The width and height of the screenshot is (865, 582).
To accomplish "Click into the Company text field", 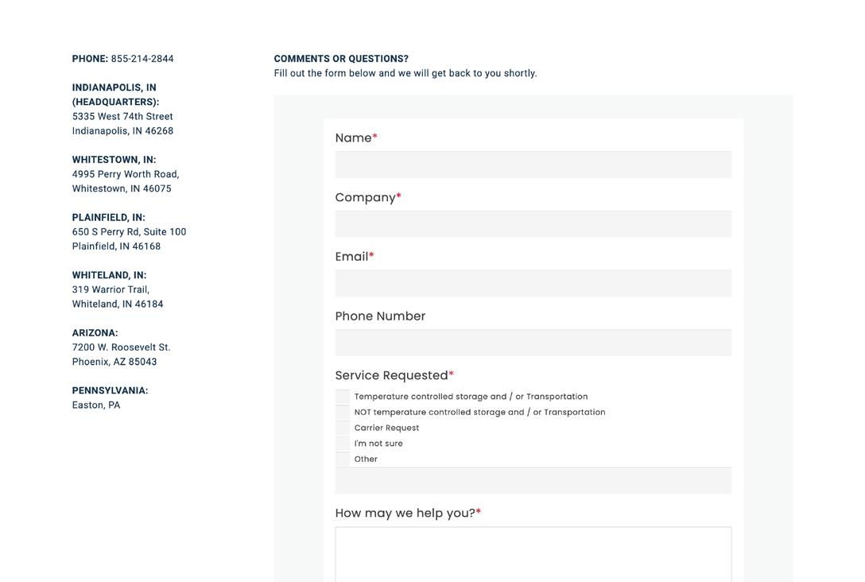I will click(533, 224).
